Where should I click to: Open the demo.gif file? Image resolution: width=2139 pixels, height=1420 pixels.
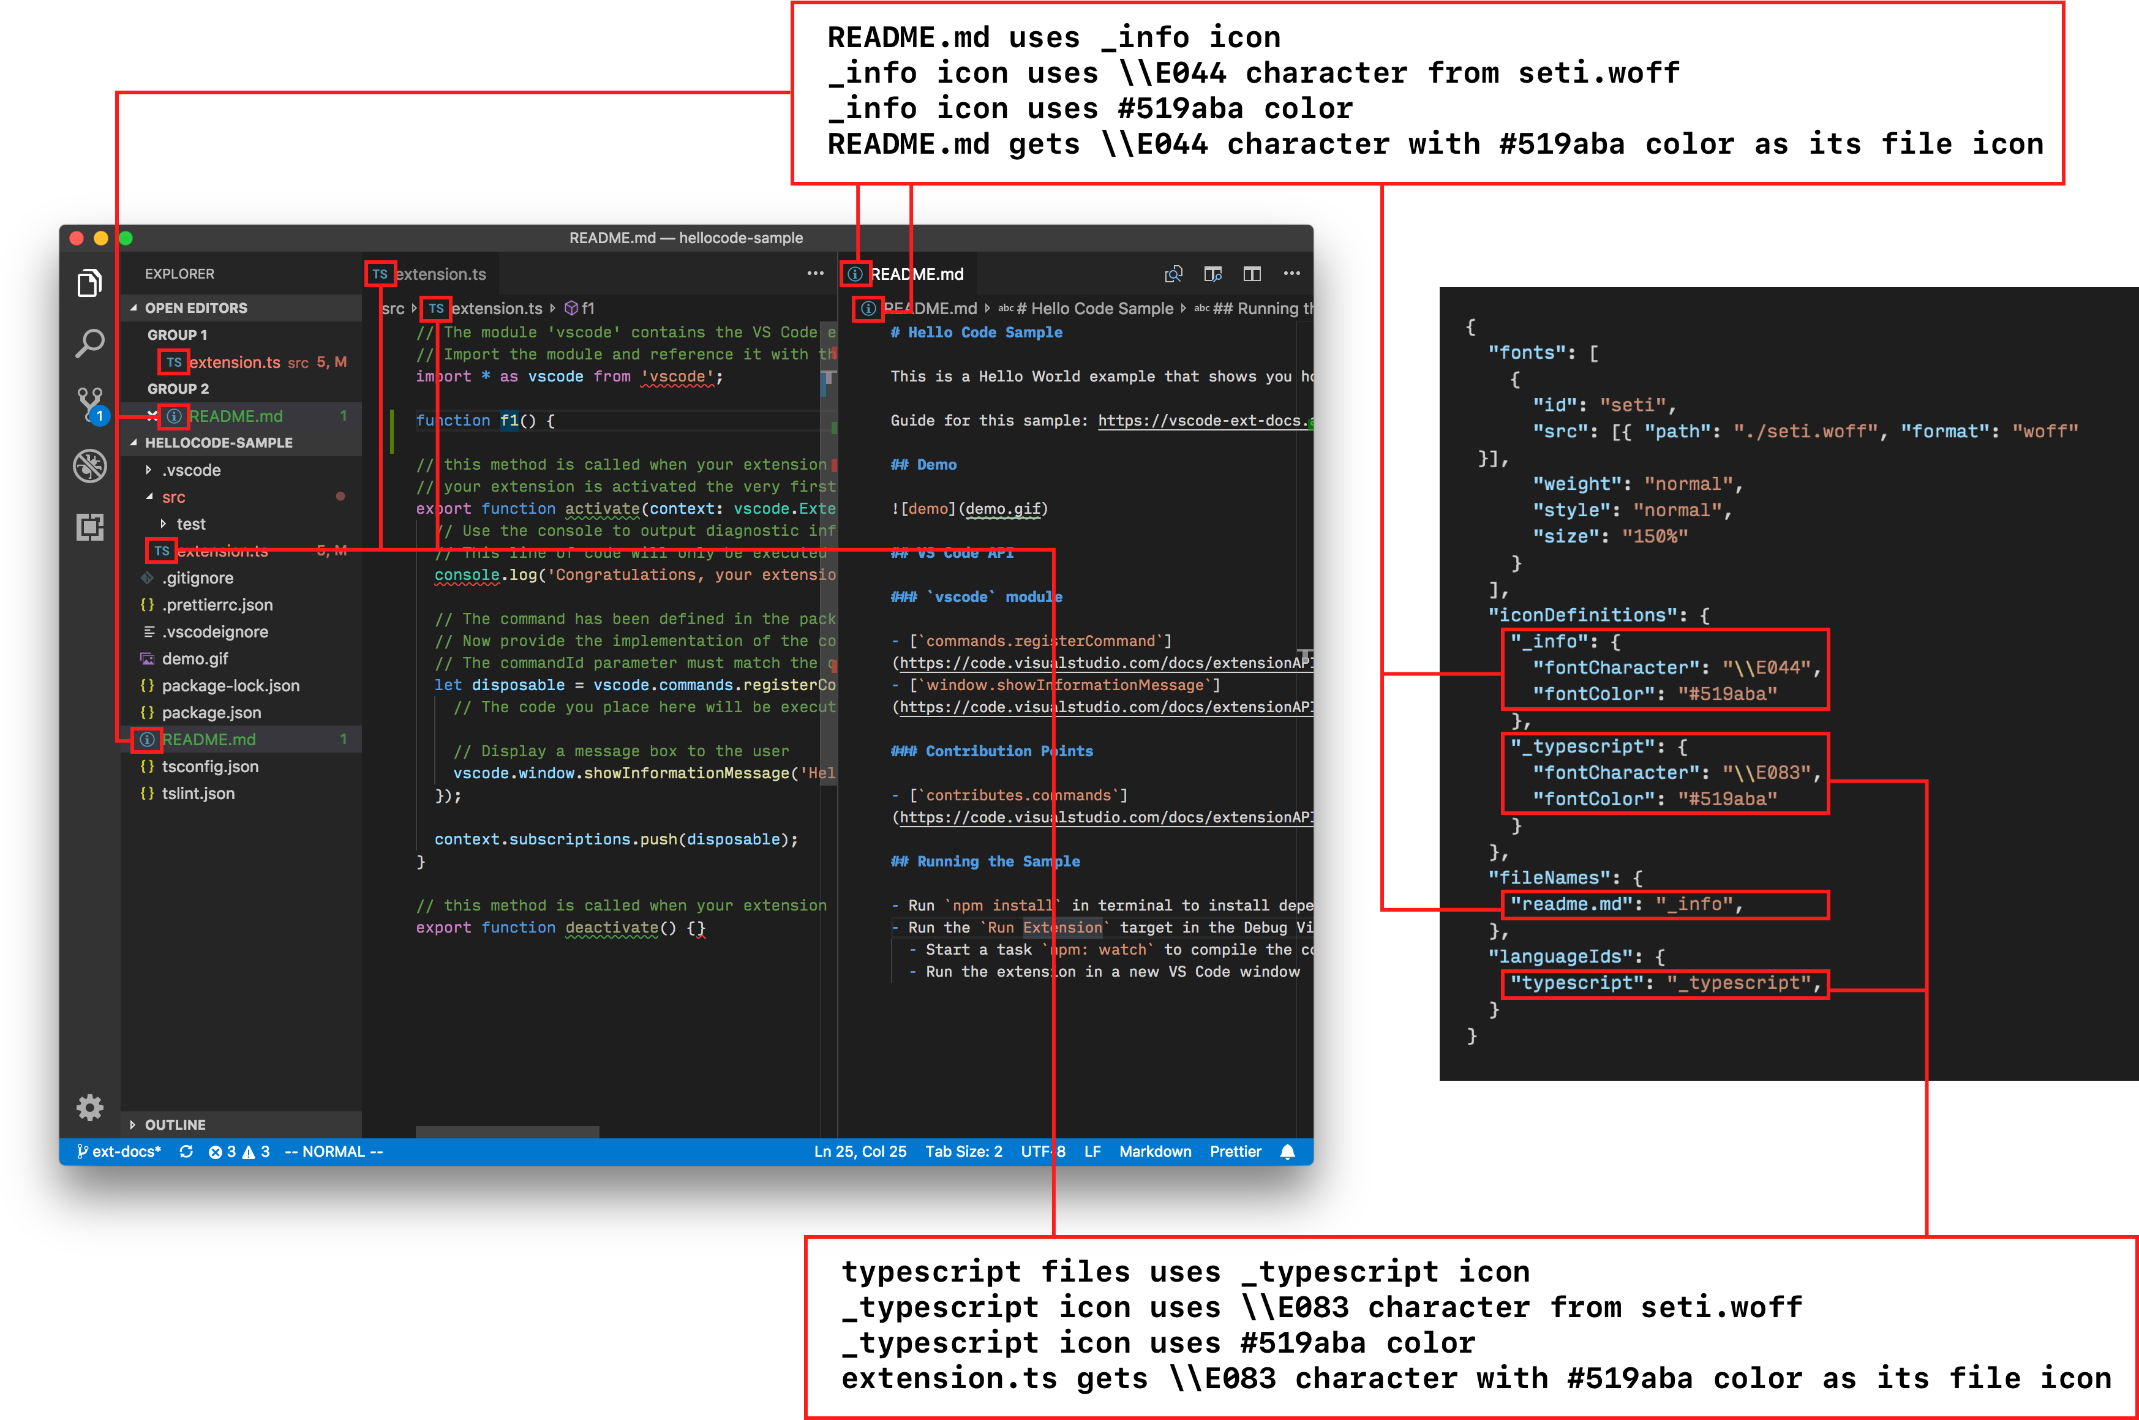tap(241, 658)
